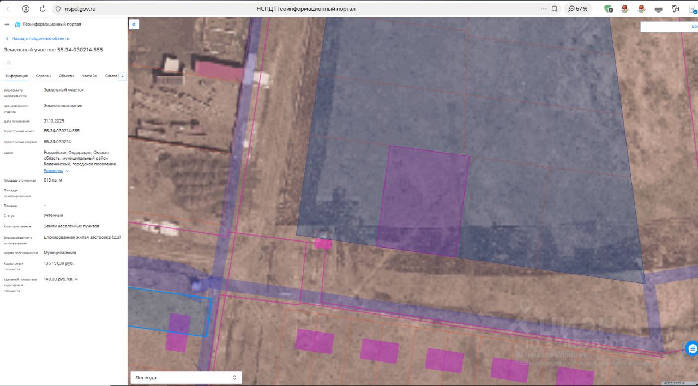Select the cadastral quarter 55:34:030214 value
Viewport: 698px width, 386px height.
[x=57, y=142]
